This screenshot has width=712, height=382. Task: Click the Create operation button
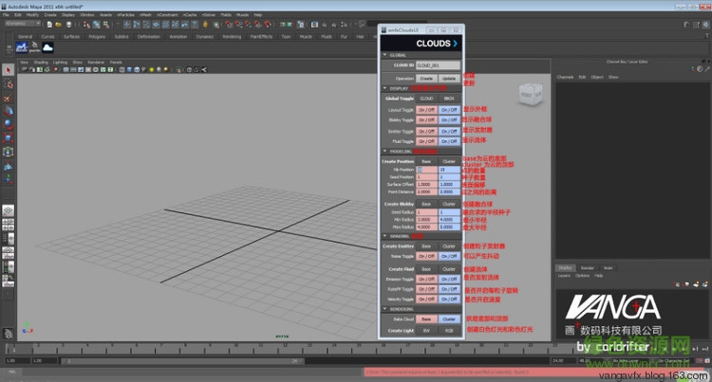pyautogui.click(x=426, y=78)
